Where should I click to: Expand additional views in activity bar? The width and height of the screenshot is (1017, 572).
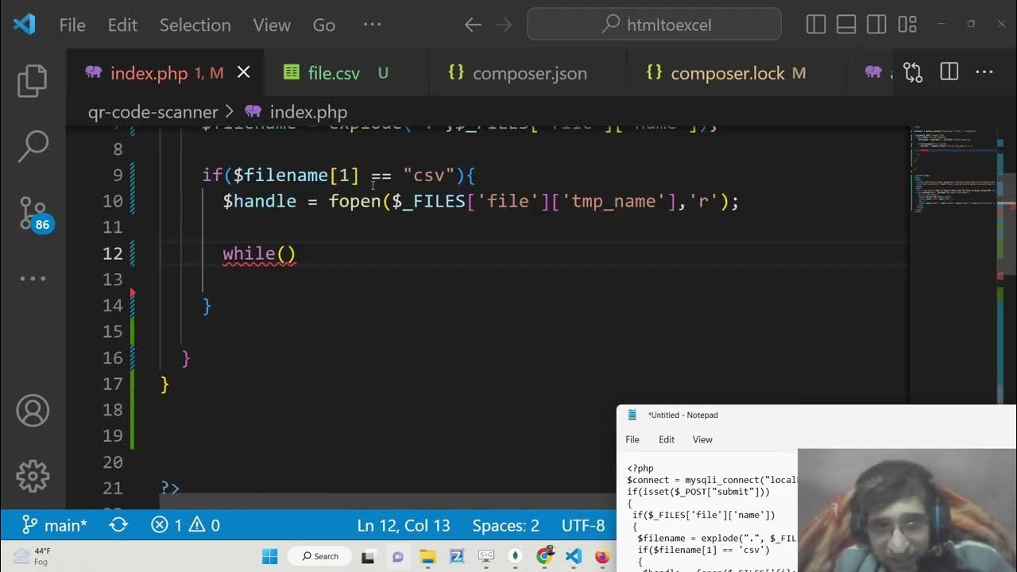click(33, 278)
